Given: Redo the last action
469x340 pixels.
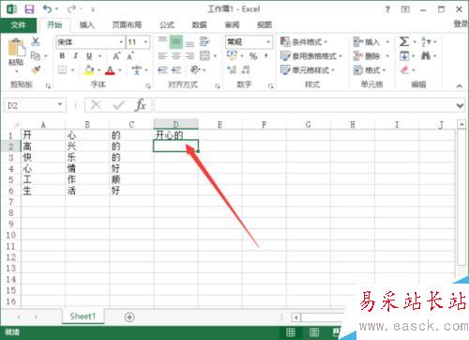Looking at the screenshot, I should pyautogui.click(x=71, y=9).
